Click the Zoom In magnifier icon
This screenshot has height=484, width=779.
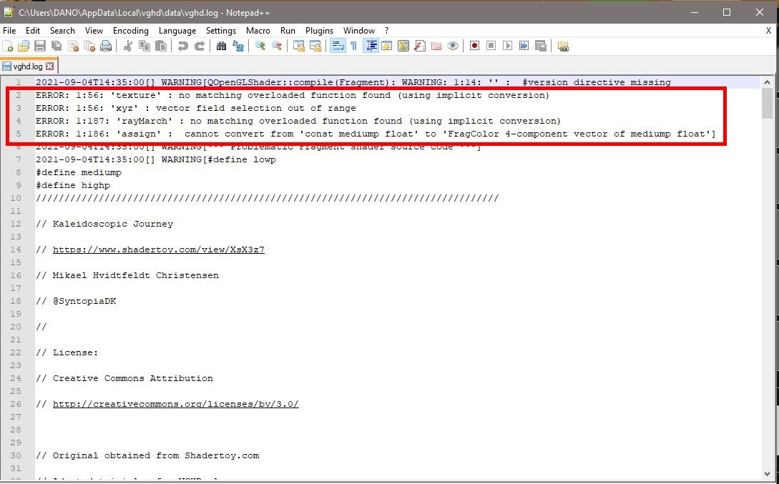coord(260,46)
